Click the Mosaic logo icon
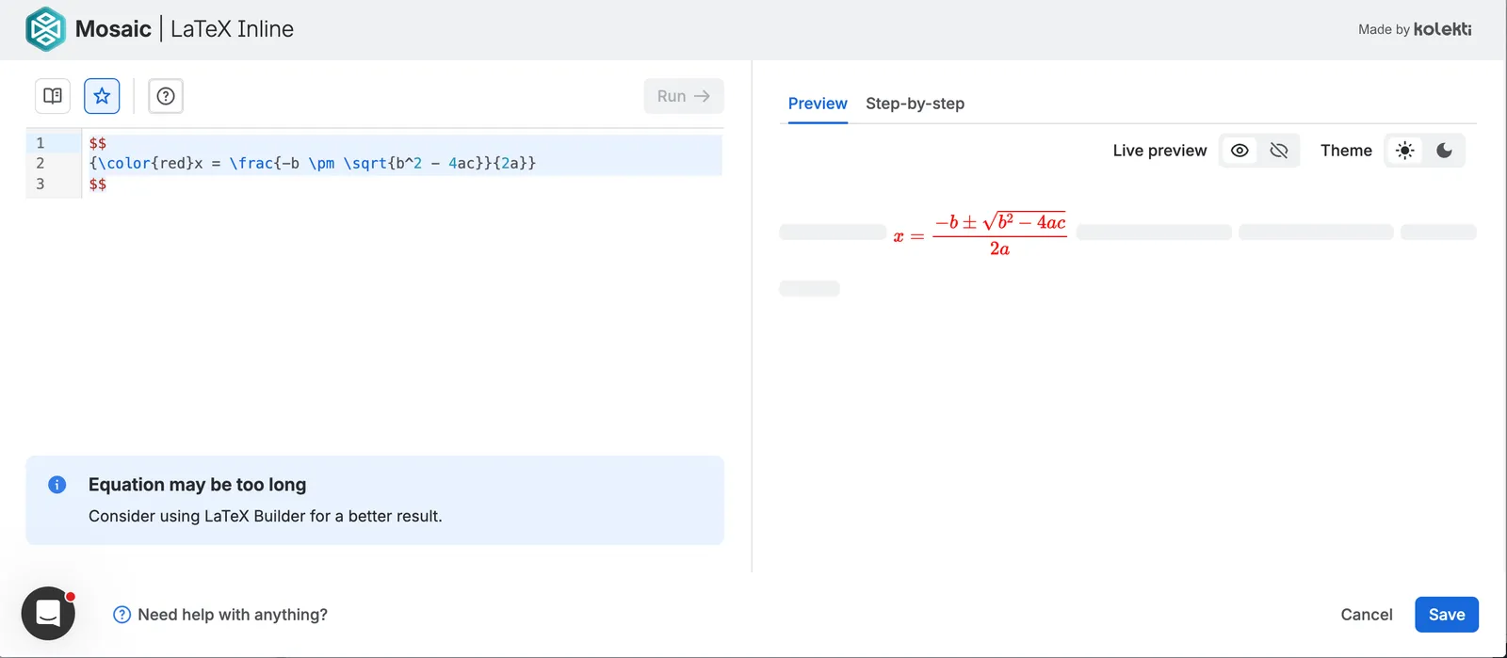 45,29
